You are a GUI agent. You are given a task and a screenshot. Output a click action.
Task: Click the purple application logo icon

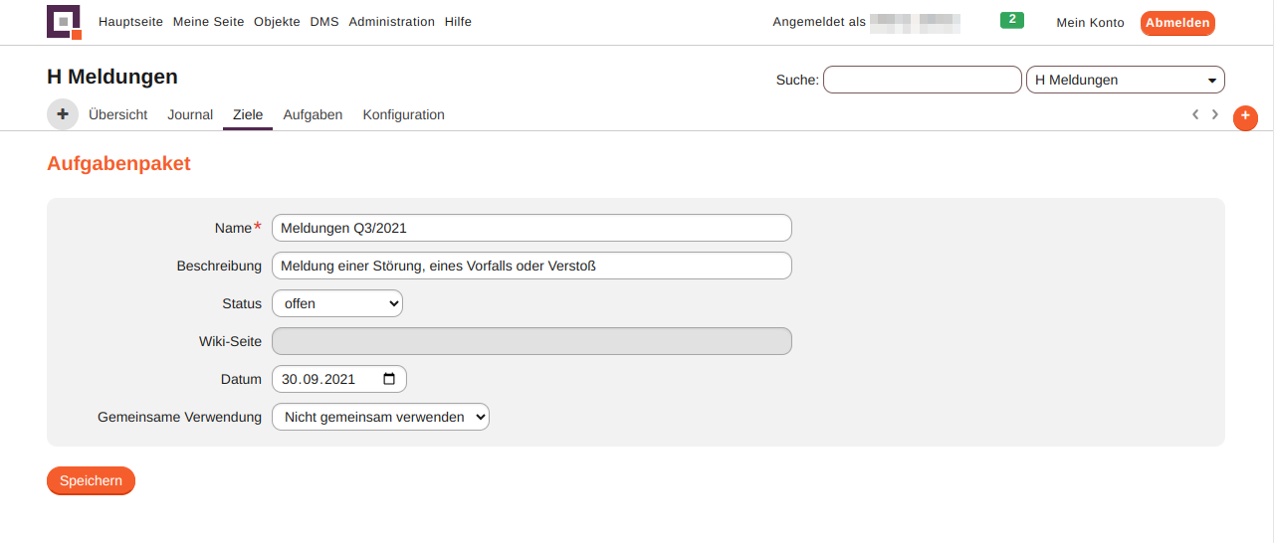pyautogui.click(x=64, y=22)
